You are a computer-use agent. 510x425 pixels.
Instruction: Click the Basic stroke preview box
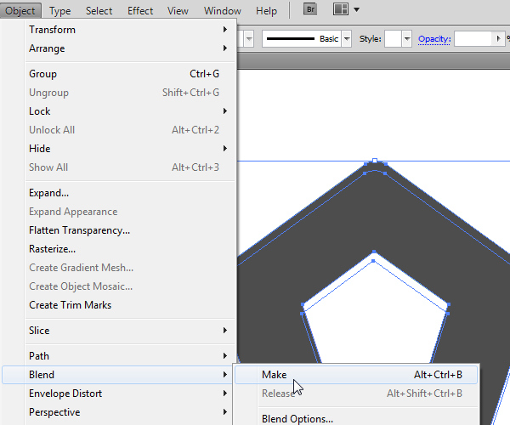(x=302, y=39)
